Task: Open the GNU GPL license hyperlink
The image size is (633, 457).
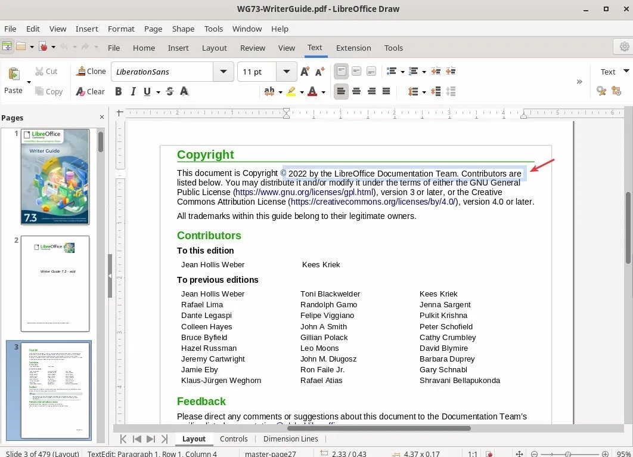Action: pyautogui.click(x=305, y=192)
